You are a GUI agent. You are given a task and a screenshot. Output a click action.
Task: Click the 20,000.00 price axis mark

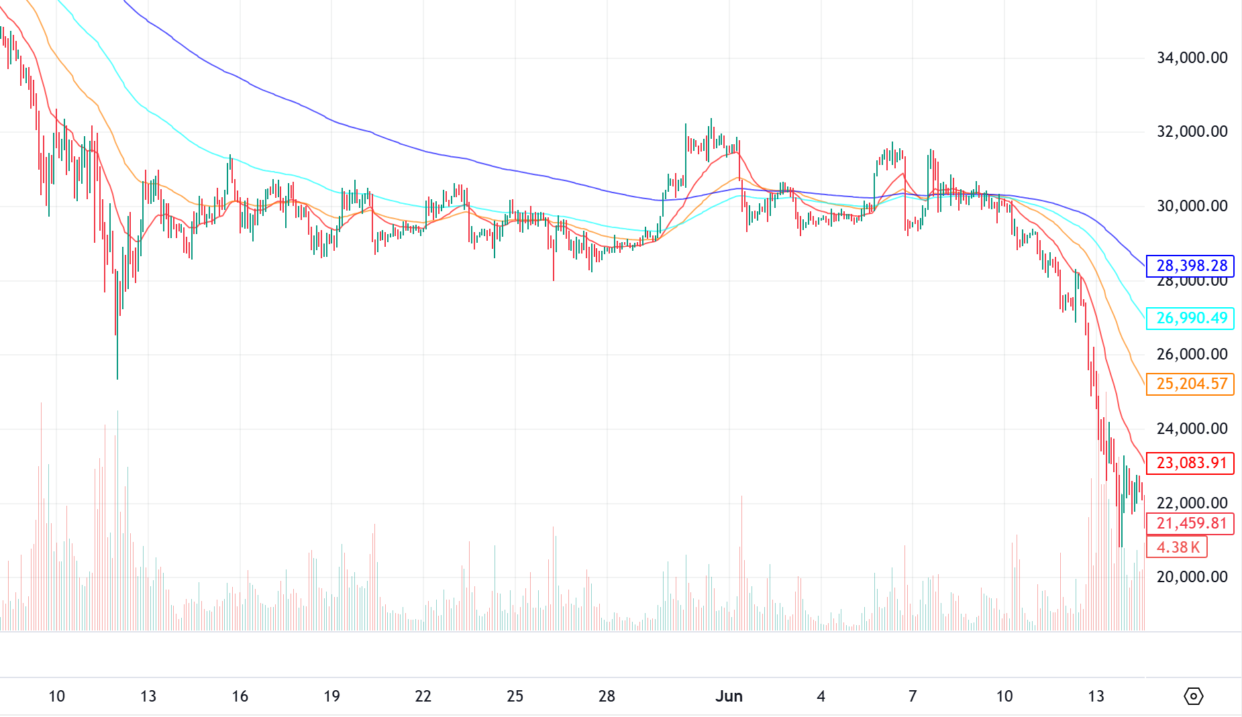[x=1192, y=577]
